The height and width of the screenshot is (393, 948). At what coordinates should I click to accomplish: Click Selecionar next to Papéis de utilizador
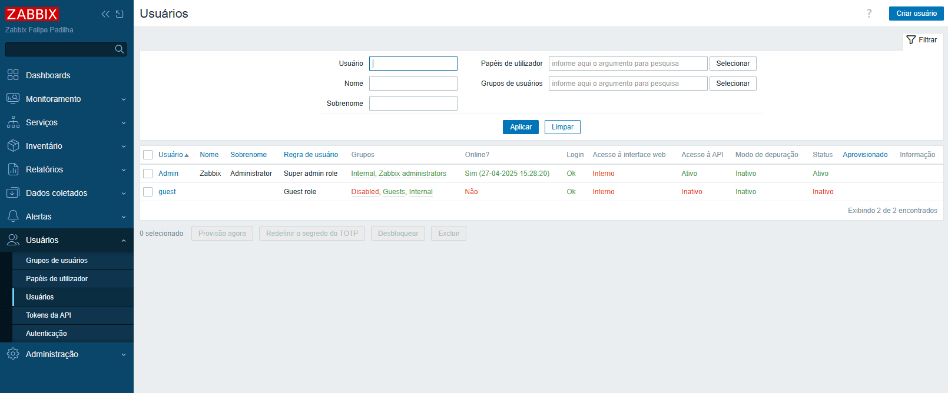pos(732,64)
